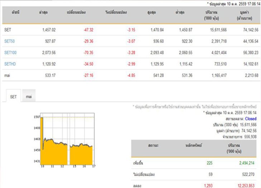Image resolution: width=261 pixels, height=188 pixels.
Task: Select SET100 volume 4,021,404
Action: click(219, 53)
